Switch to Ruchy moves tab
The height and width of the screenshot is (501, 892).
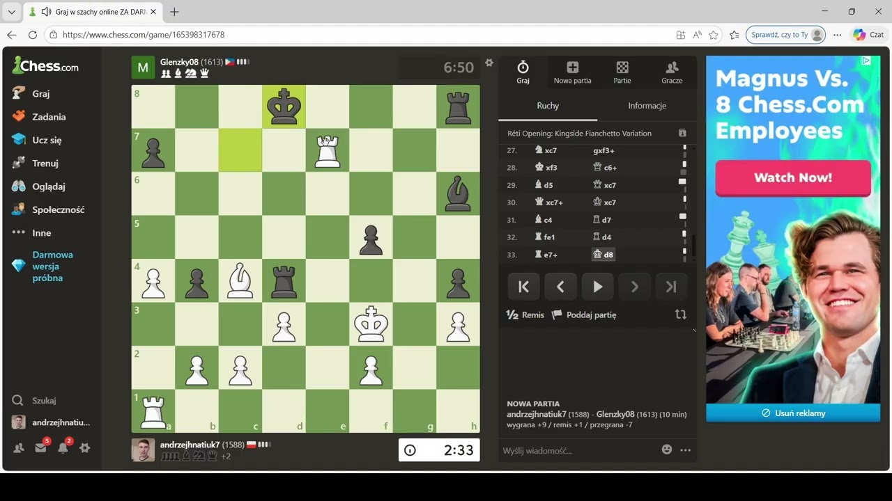548,106
